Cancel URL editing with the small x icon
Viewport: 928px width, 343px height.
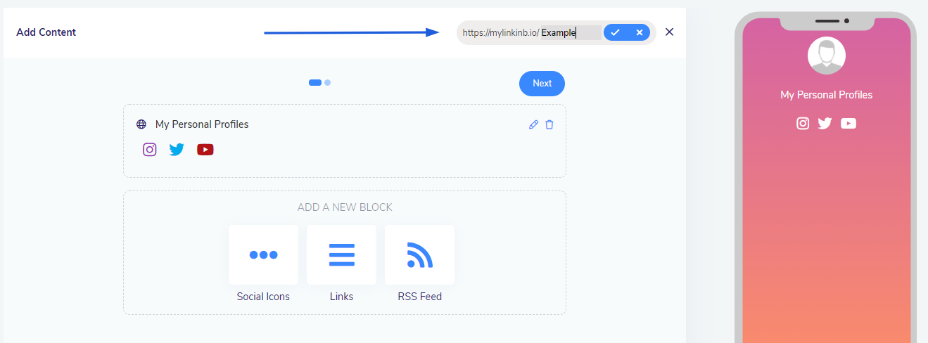coord(639,32)
